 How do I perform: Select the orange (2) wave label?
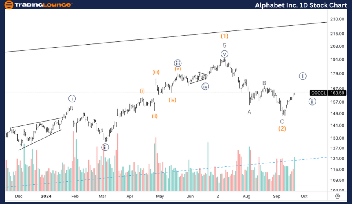[282, 128]
